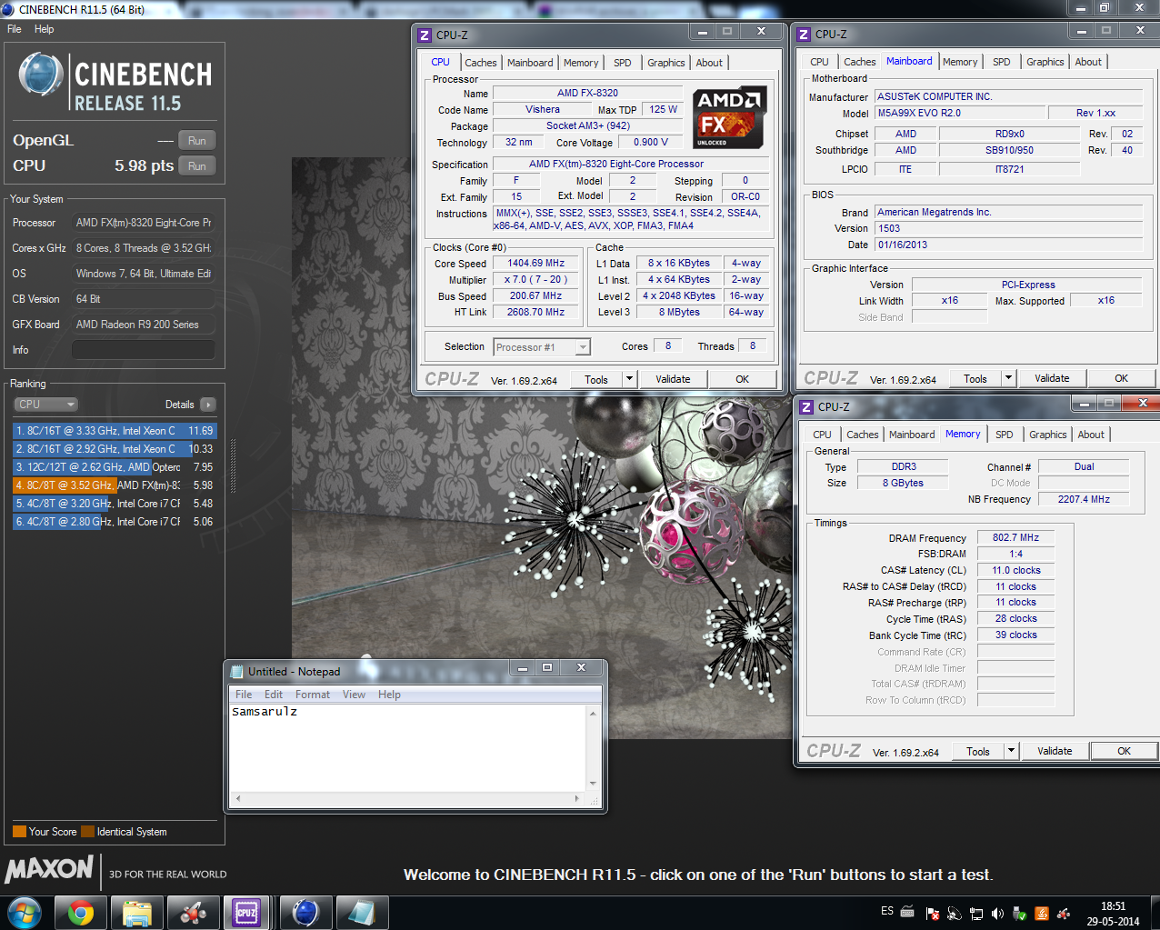1160x930 pixels.
Task: Select ranking row 8C/8T @ 3.52 GHz AMD FX
Action: click(x=115, y=485)
